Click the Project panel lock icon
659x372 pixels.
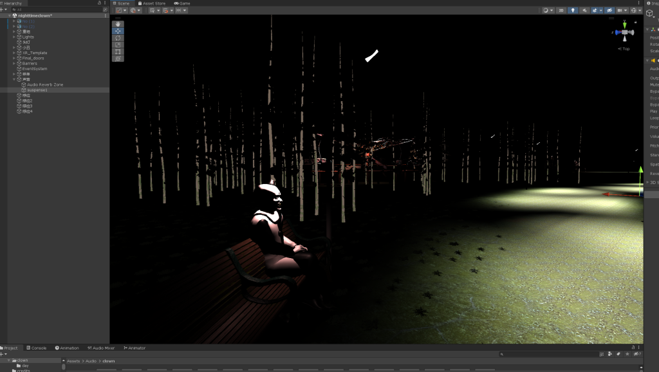click(633, 348)
